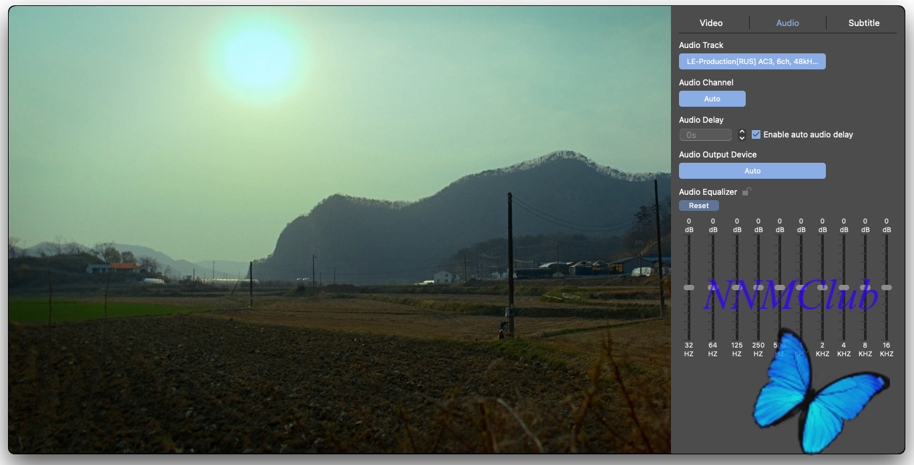Click the 64 HZ equalizer slider
Screen dimensions: 914x465
(x=713, y=288)
